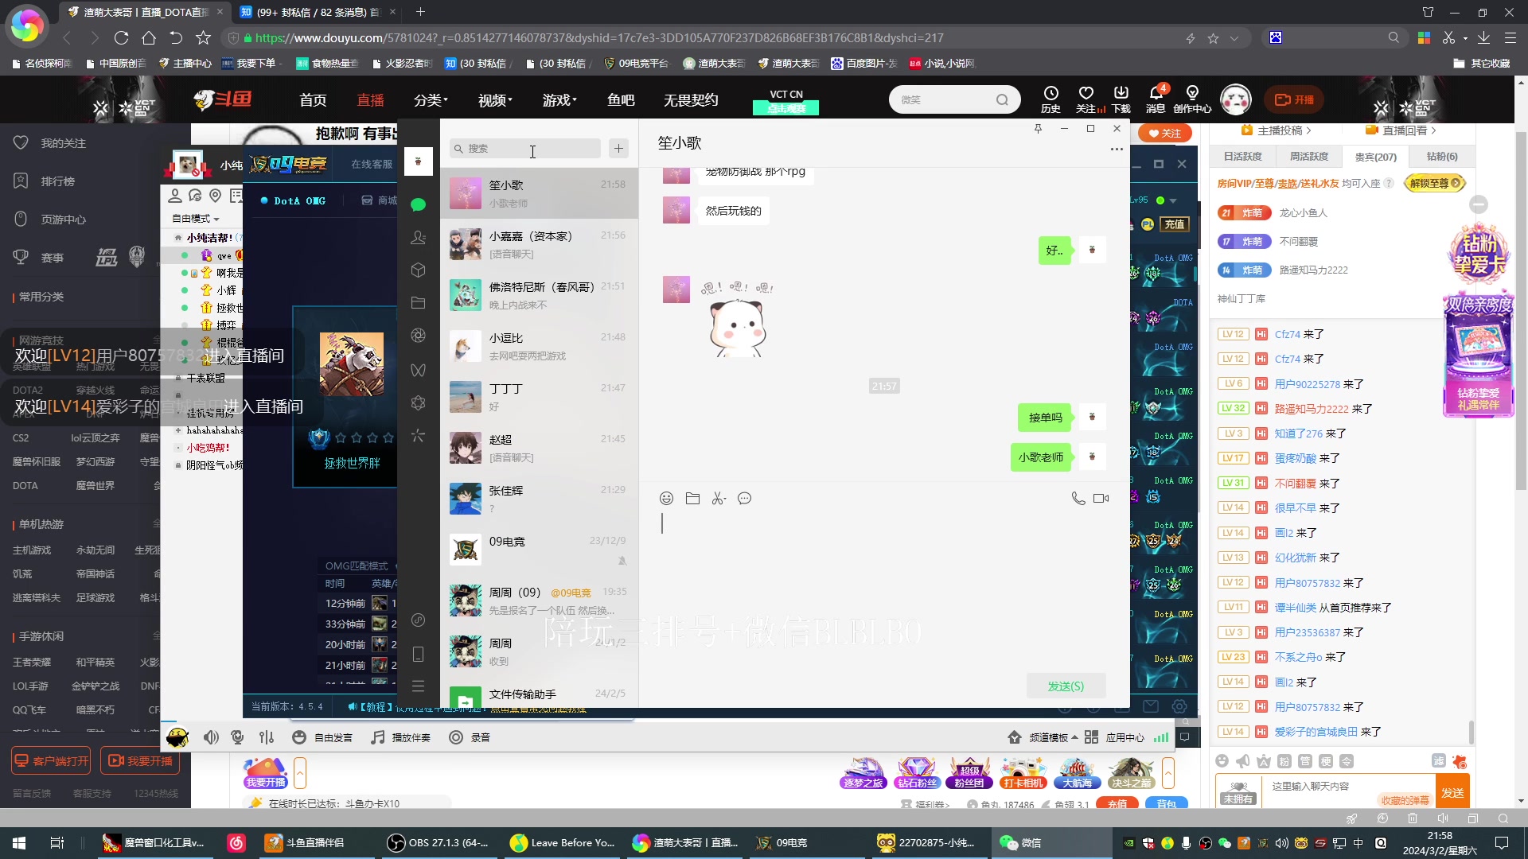Open WeChat settings hamburger menu icon

coord(418,686)
